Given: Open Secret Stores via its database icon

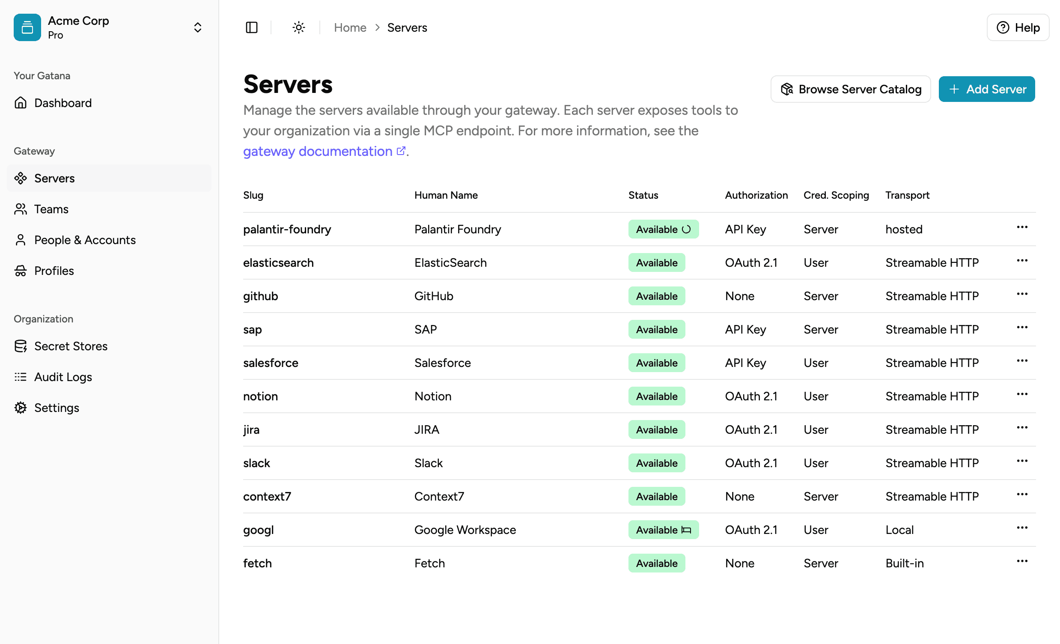Looking at the screenshot, I should [x=20, y=346].
